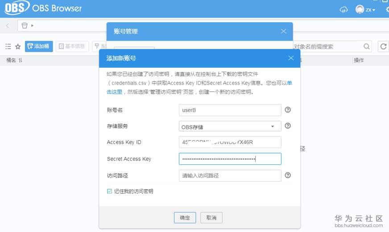Confirm with the 确定 button
Viewport: 389px width, 232px height.
(x=185, y=218)
